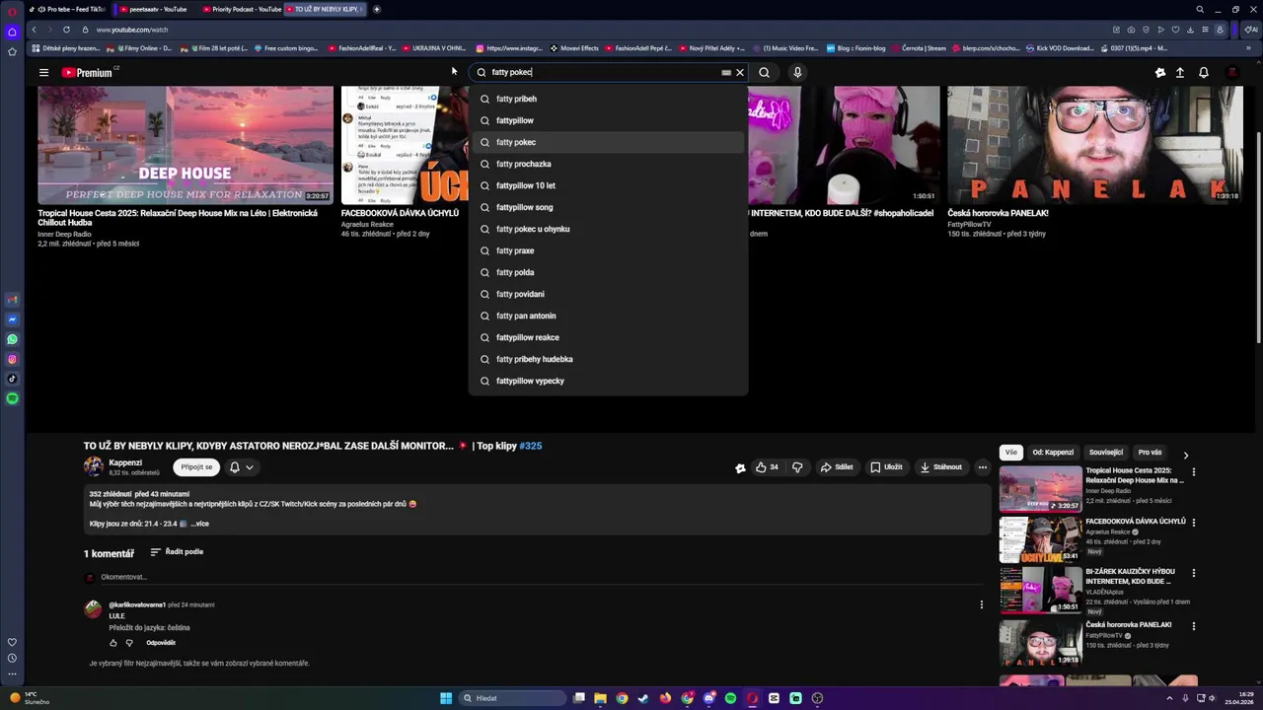Viewport: 1263px width, 710px height.
Task: Open new browser tab with plus
Action: click(377, 9)
